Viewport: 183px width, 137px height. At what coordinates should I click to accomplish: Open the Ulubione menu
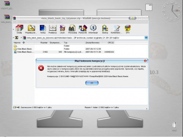[x=43, y=22]
